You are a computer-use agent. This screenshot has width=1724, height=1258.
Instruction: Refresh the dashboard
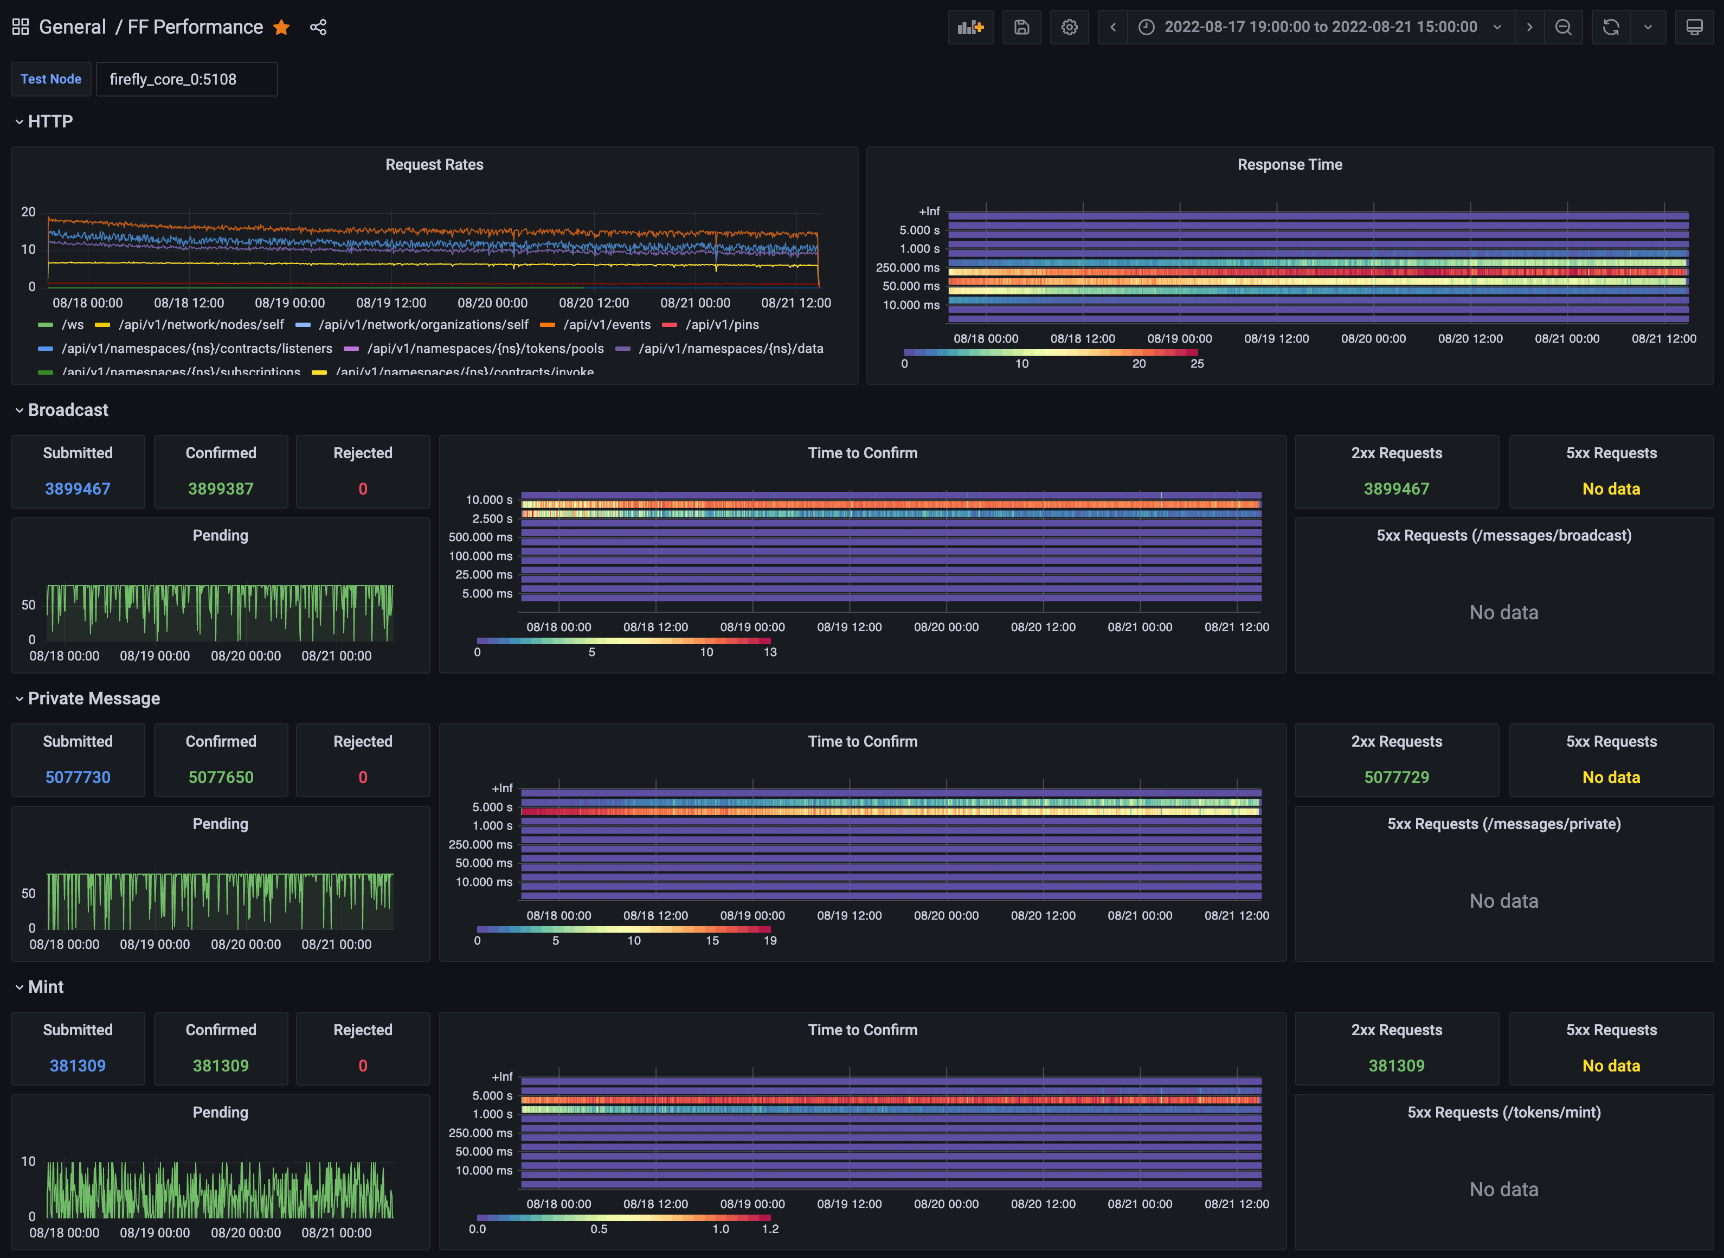click(1611, 28)
